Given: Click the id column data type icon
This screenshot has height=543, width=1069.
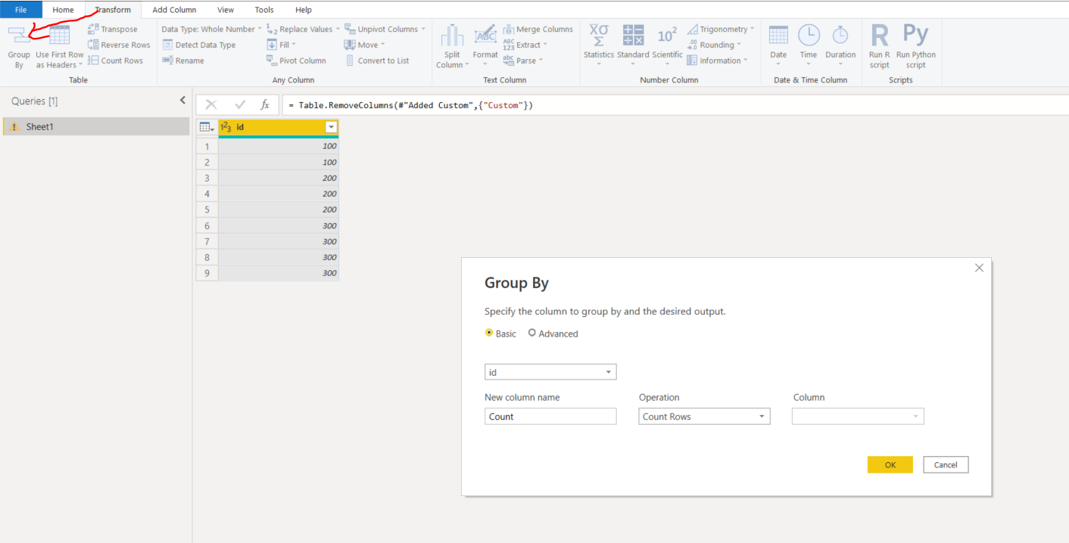Looking at the screenshot, I should [x=226, y=127].
